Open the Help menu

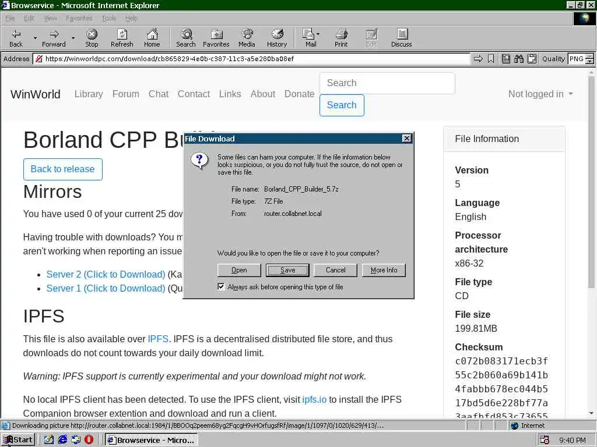click(131, 18)
